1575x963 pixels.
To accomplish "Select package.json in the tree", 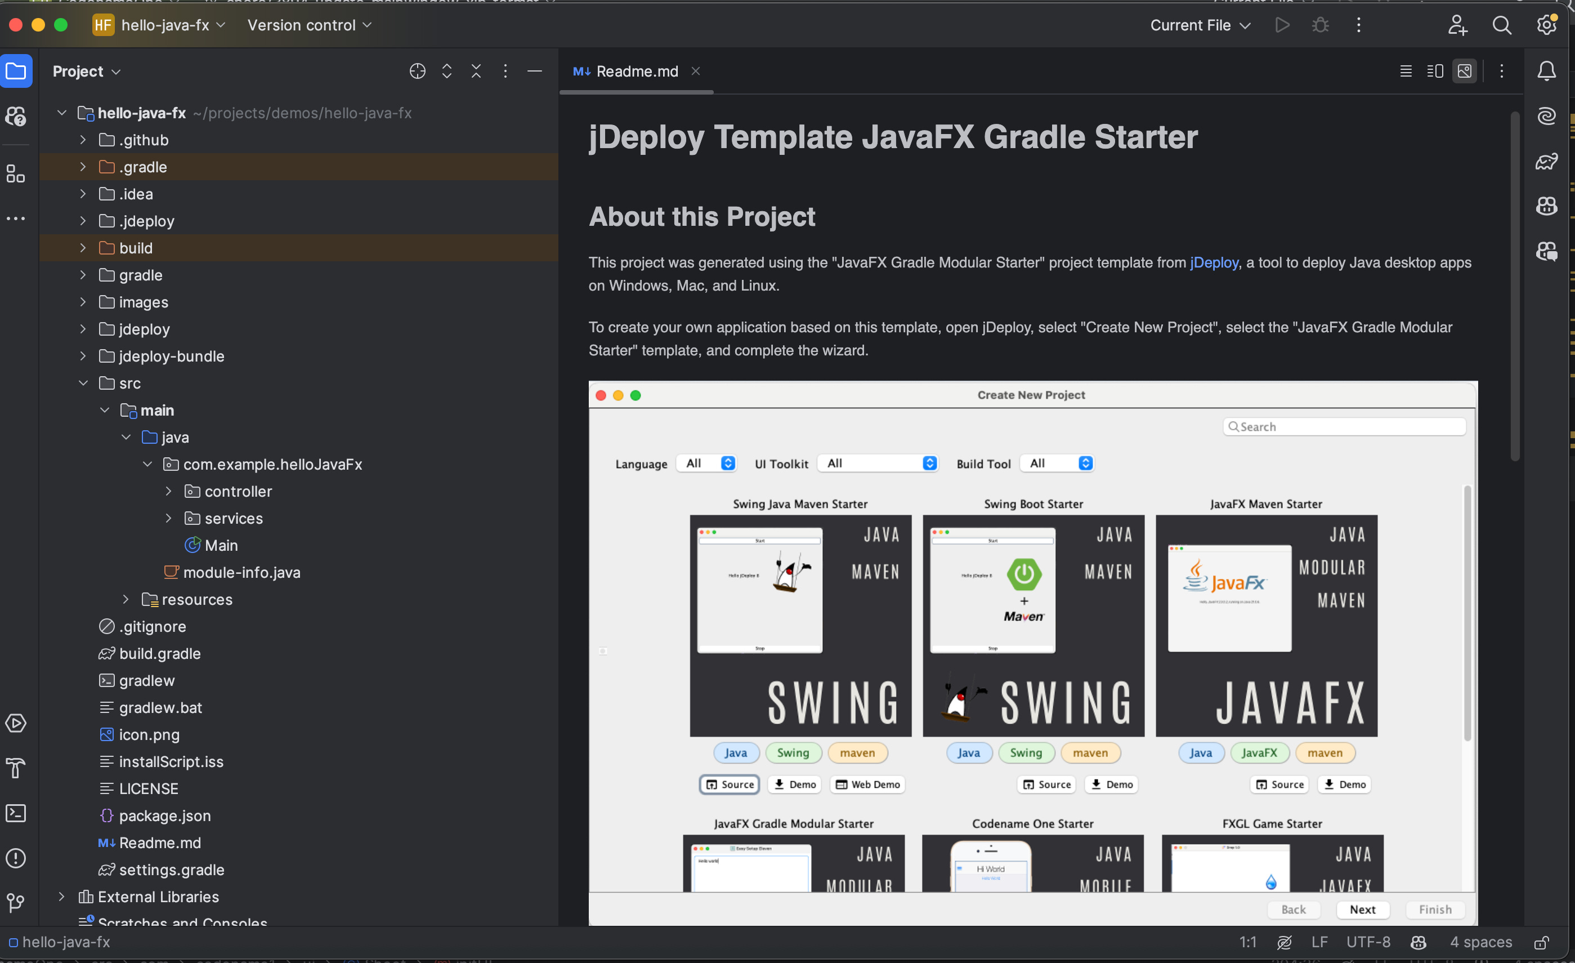I will (x=164, y=815).
